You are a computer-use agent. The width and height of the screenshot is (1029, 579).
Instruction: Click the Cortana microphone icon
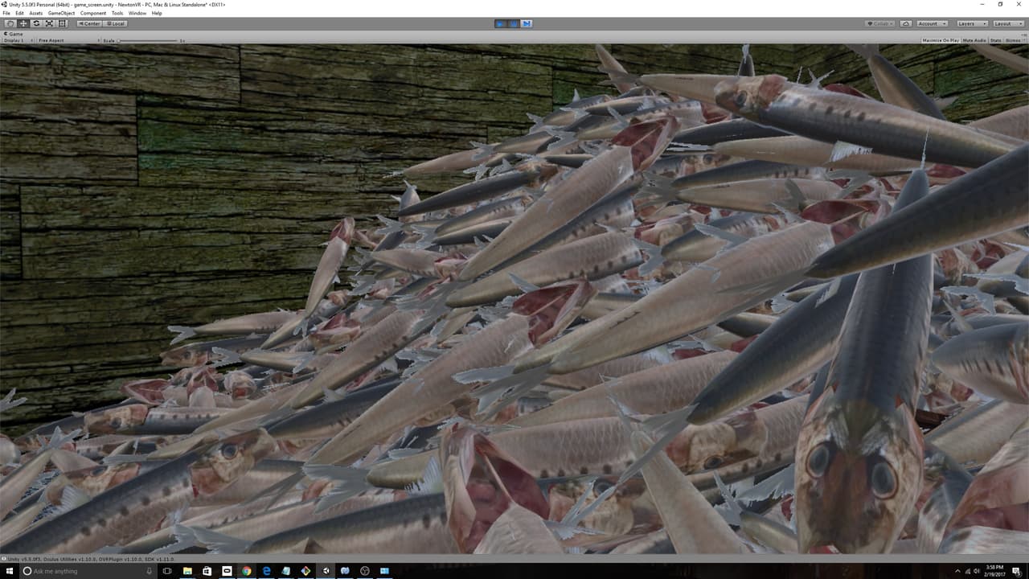[148, 571]
